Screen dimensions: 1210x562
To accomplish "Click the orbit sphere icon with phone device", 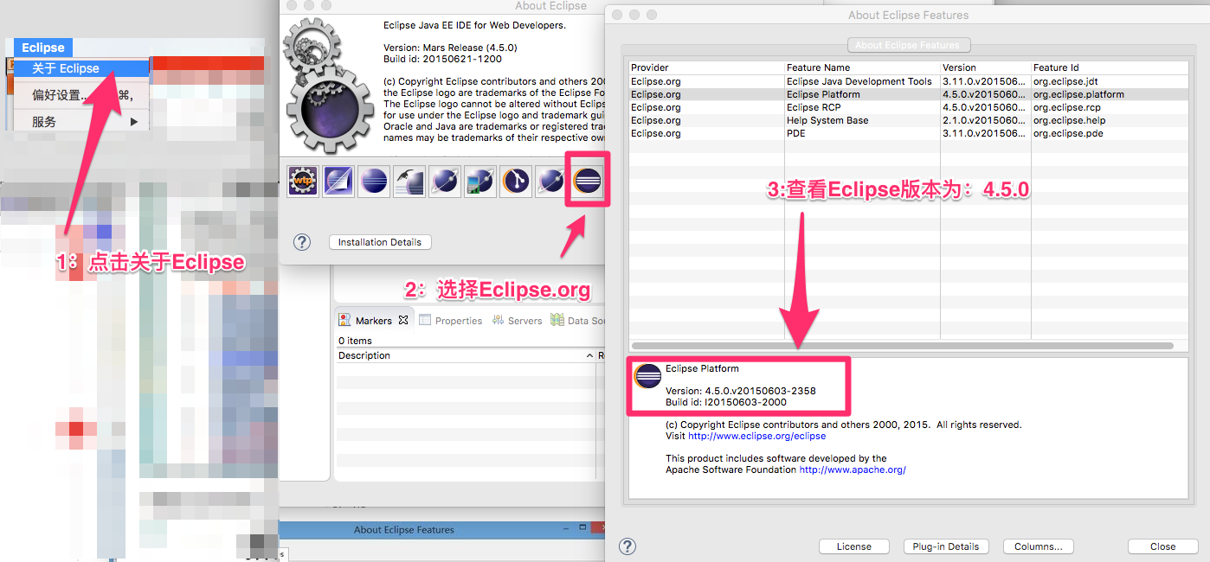I will coord(479,181).
